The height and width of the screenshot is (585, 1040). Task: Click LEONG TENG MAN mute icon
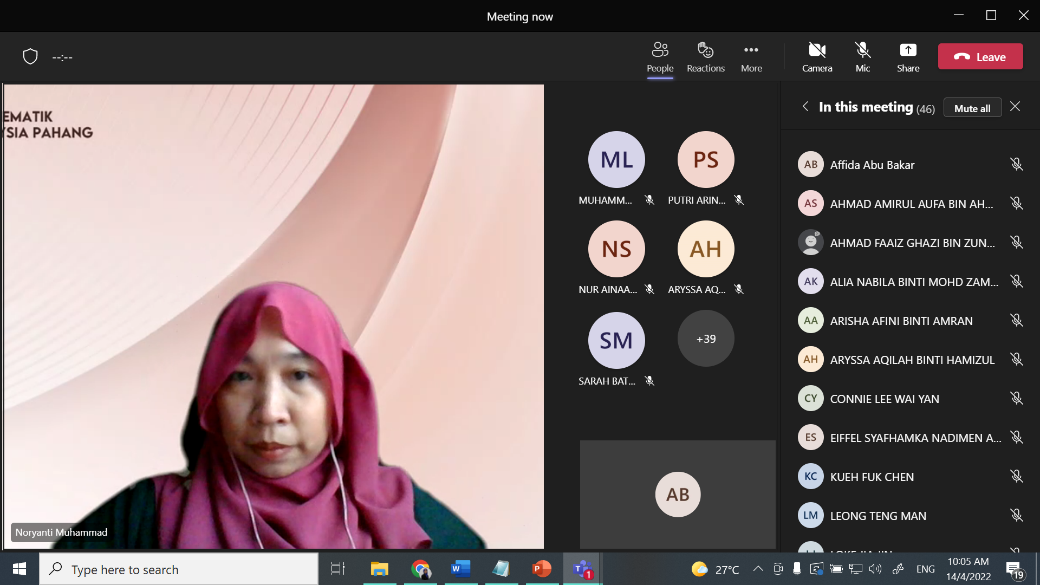(x=1017, y=515)
